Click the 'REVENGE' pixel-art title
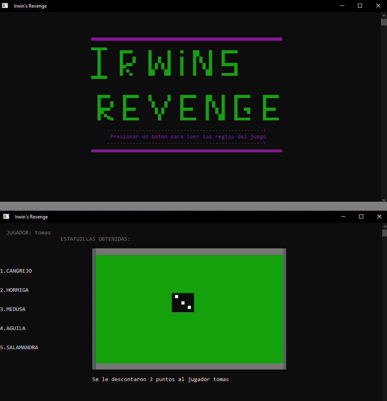This screenshot has height=401, width=387. pos(188,107)
